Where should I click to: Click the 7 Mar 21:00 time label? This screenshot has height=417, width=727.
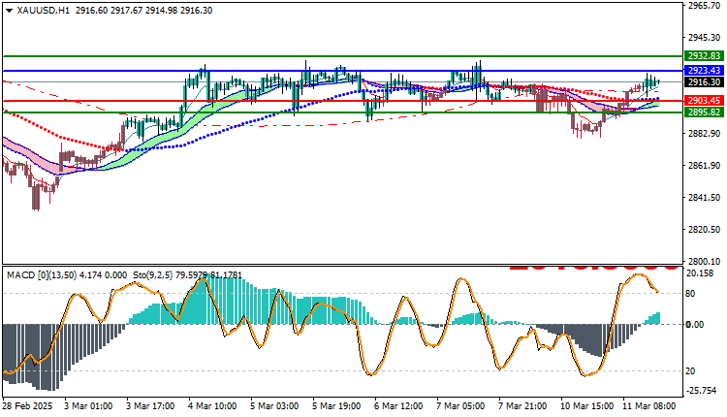coord(522,406)
